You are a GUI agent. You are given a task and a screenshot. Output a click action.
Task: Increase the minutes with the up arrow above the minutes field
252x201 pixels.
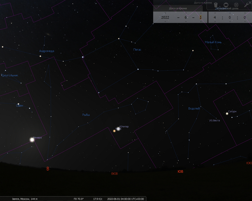(230, 13)
